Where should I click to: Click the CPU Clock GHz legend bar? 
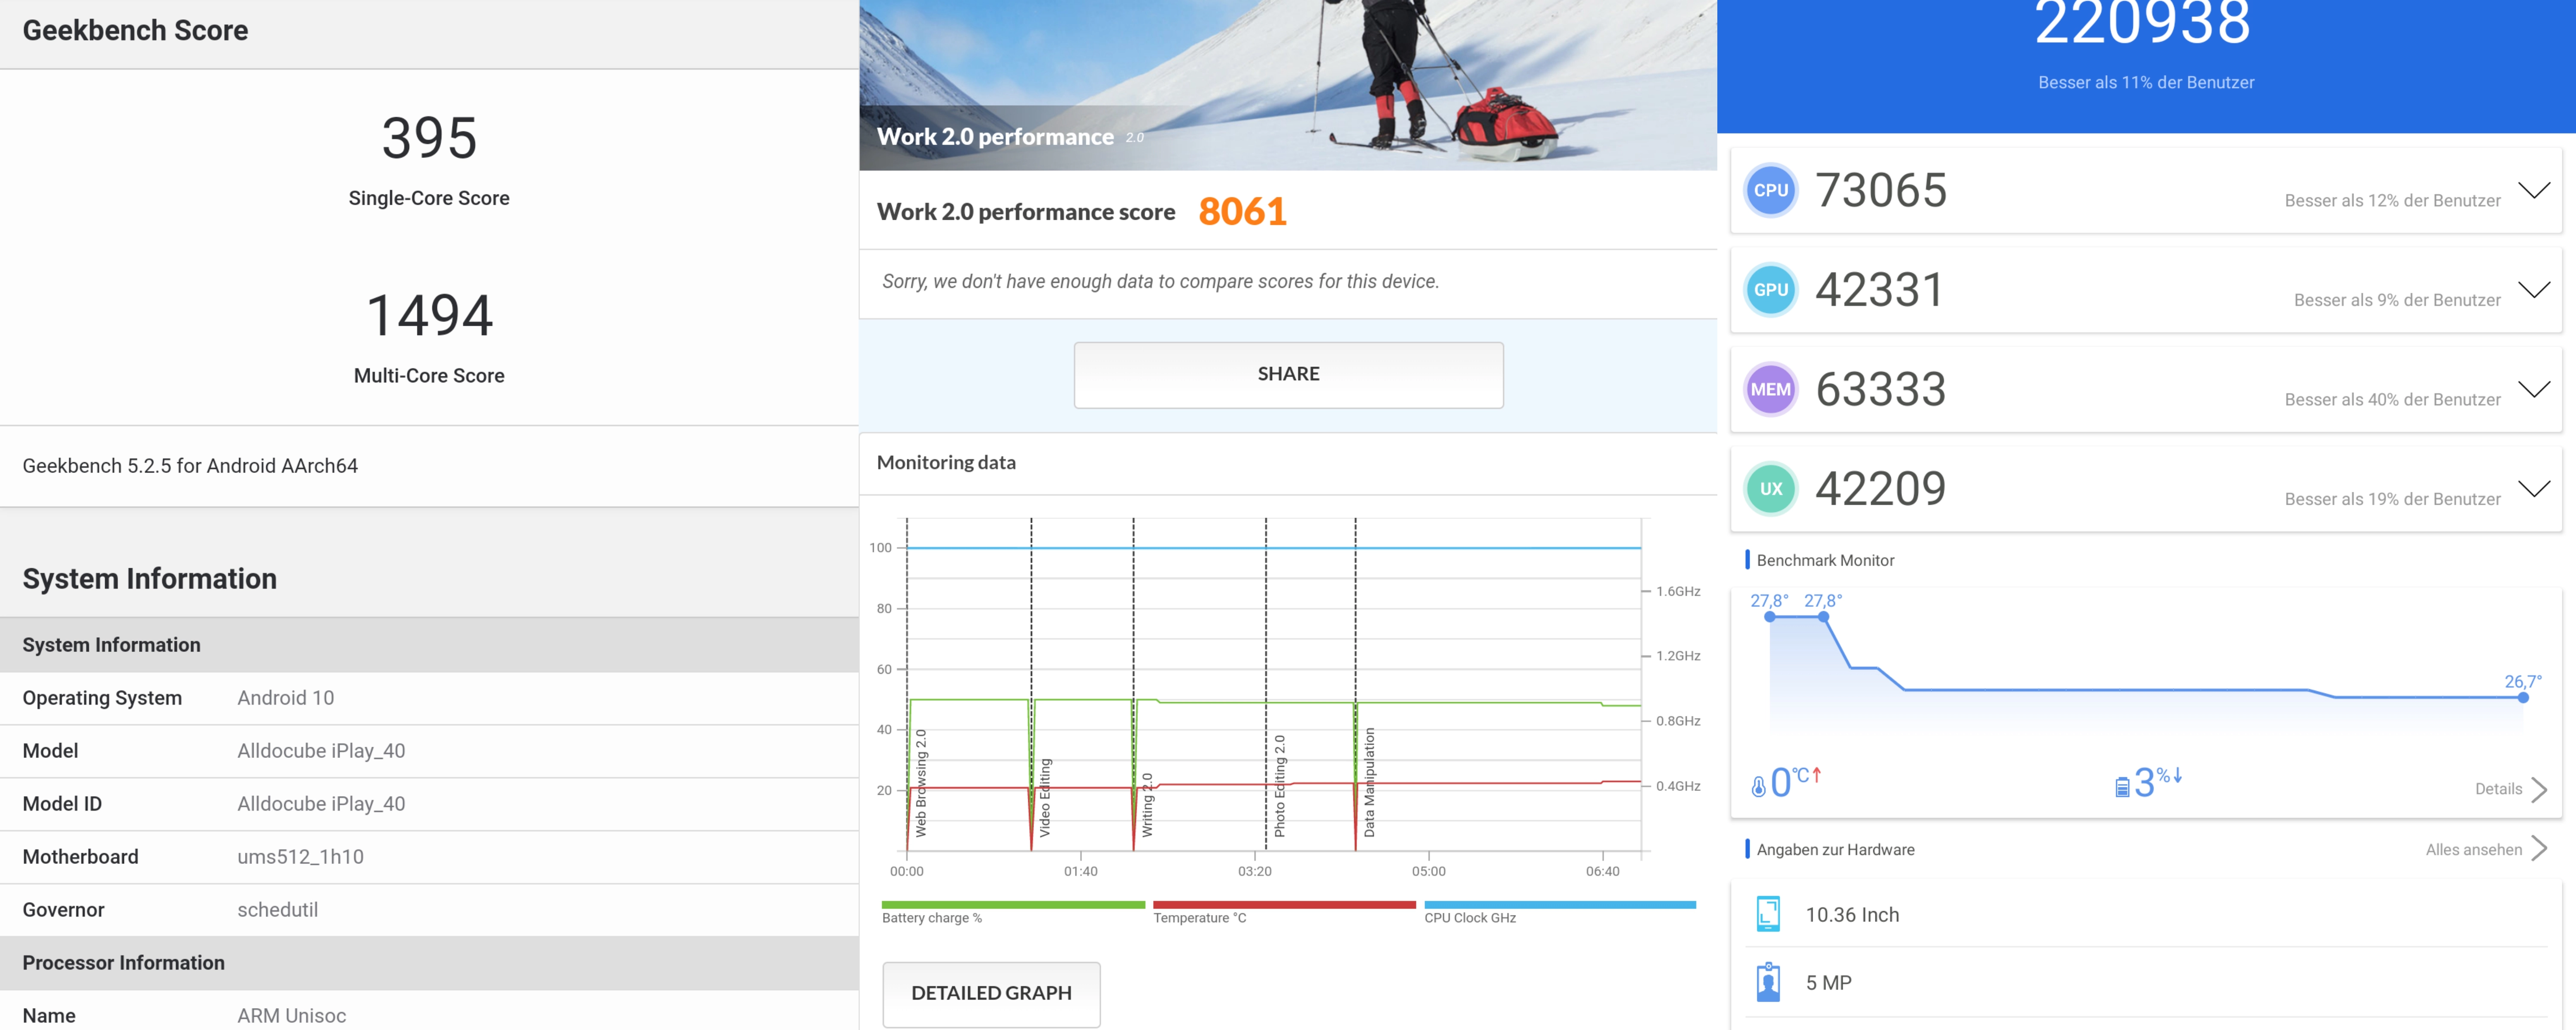(1560, 905)
